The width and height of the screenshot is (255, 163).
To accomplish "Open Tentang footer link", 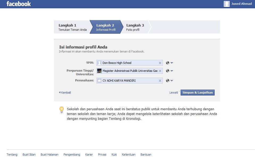I will click(12, 155).
